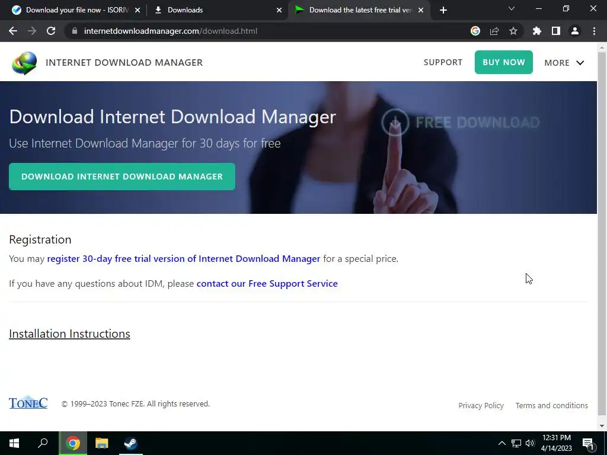This screenshot has height=455, width=607.
Task: Click the Internet Download Manager logo
Action: (24, 63)
